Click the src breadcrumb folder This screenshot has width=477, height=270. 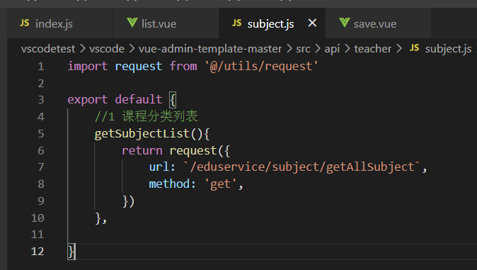[x=303, y=49]
